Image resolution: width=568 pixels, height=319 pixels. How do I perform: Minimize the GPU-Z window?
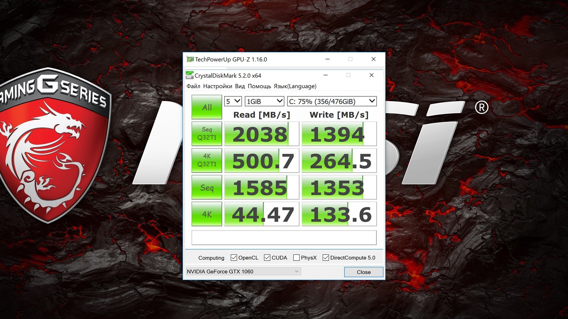(327, 59)
